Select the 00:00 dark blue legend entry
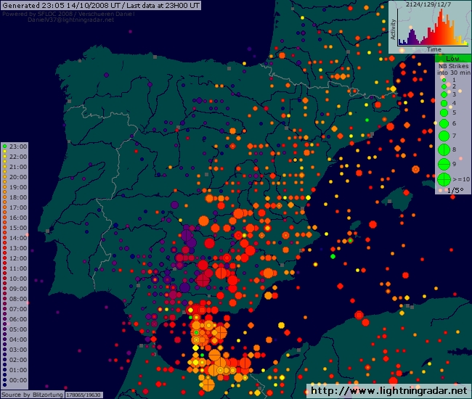This screenshot has height=399, width=472. (16, 380)
